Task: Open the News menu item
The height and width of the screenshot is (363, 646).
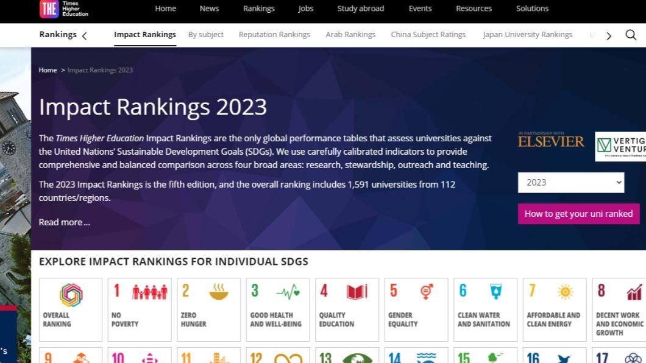Action: pyautogui.click(x=209, y=9)
